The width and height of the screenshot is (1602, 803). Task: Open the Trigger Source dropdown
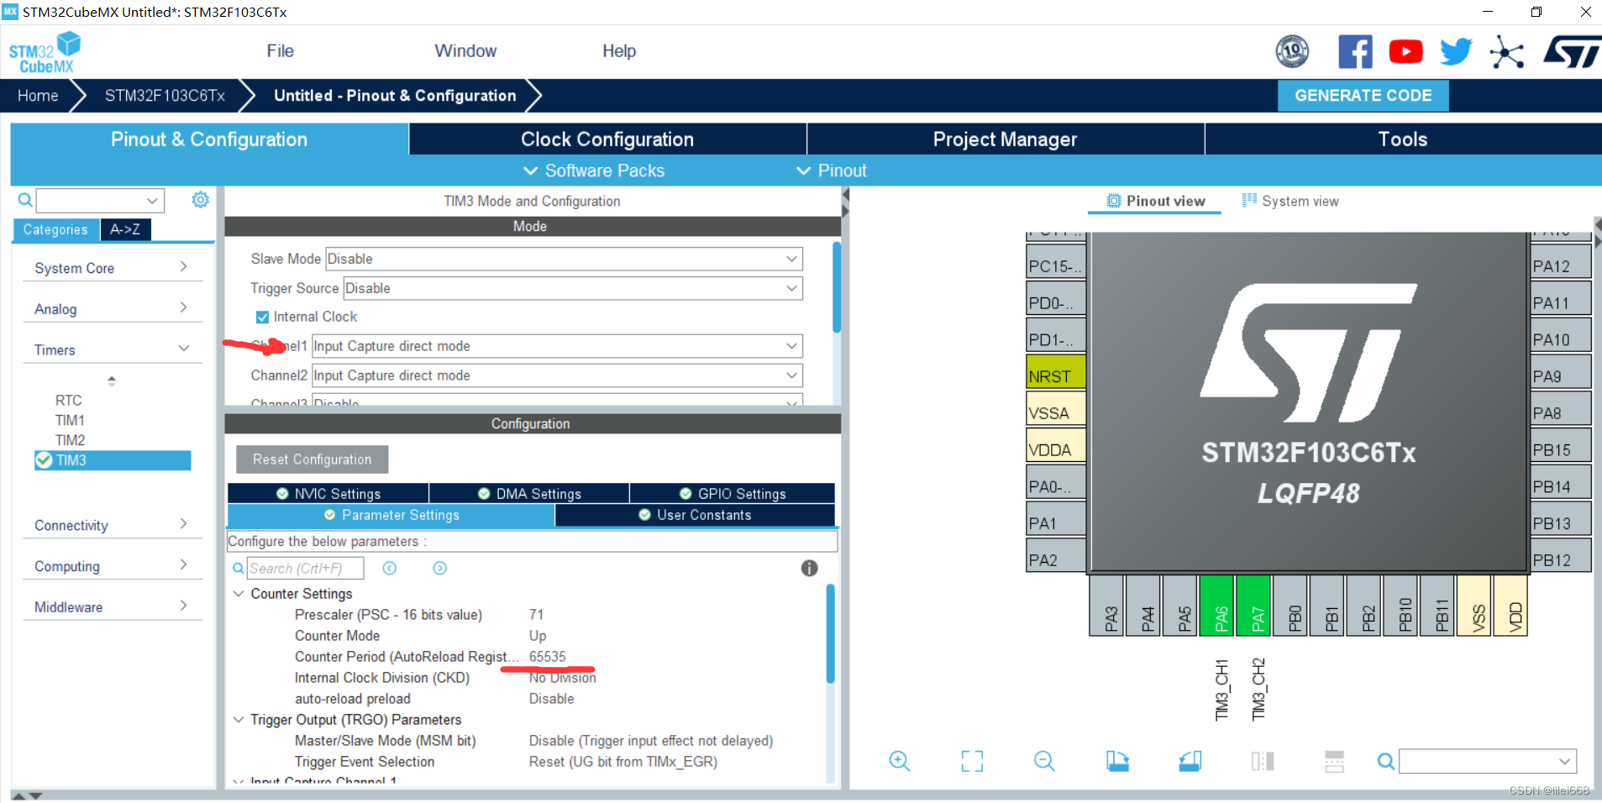click(573, 288)
